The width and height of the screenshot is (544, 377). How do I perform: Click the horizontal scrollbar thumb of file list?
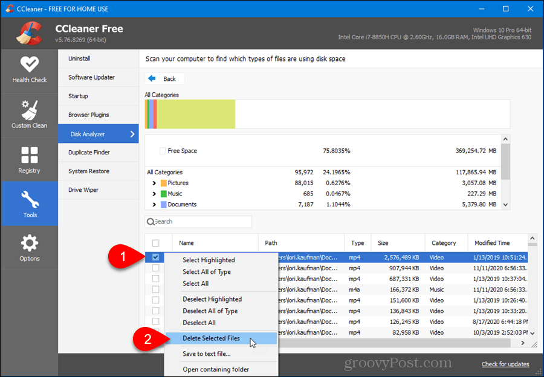[x=394, y=343]
